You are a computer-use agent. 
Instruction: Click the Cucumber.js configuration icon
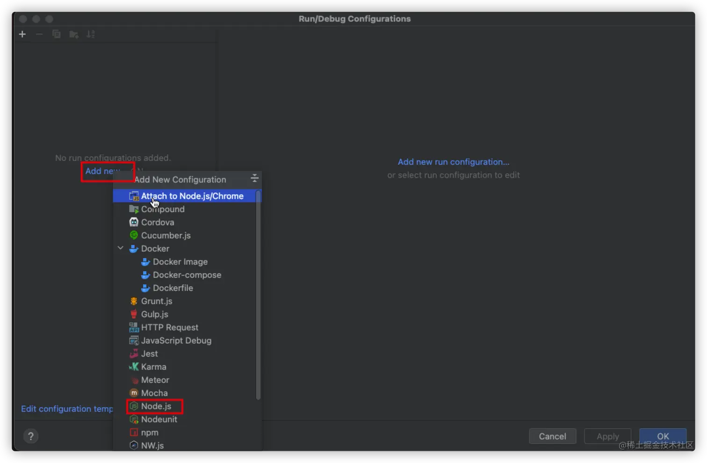coord(134,235)
